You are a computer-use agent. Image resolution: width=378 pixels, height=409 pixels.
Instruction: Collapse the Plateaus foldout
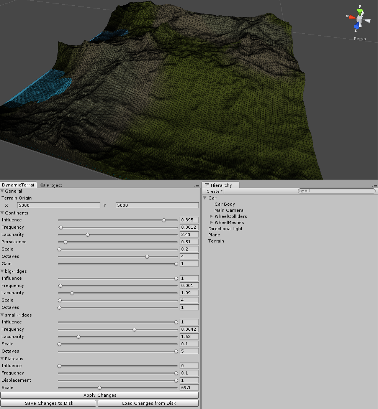tap(3, 358)
